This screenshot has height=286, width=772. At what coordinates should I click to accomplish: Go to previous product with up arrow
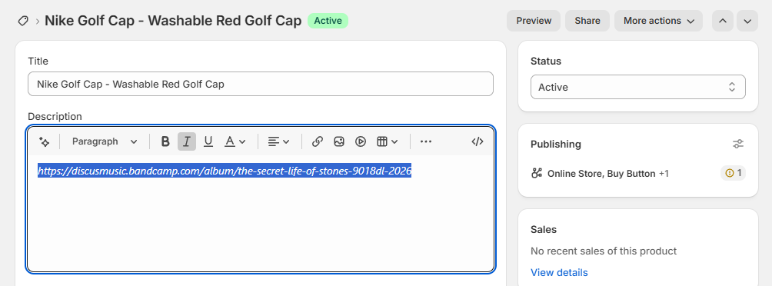(723, 21)
